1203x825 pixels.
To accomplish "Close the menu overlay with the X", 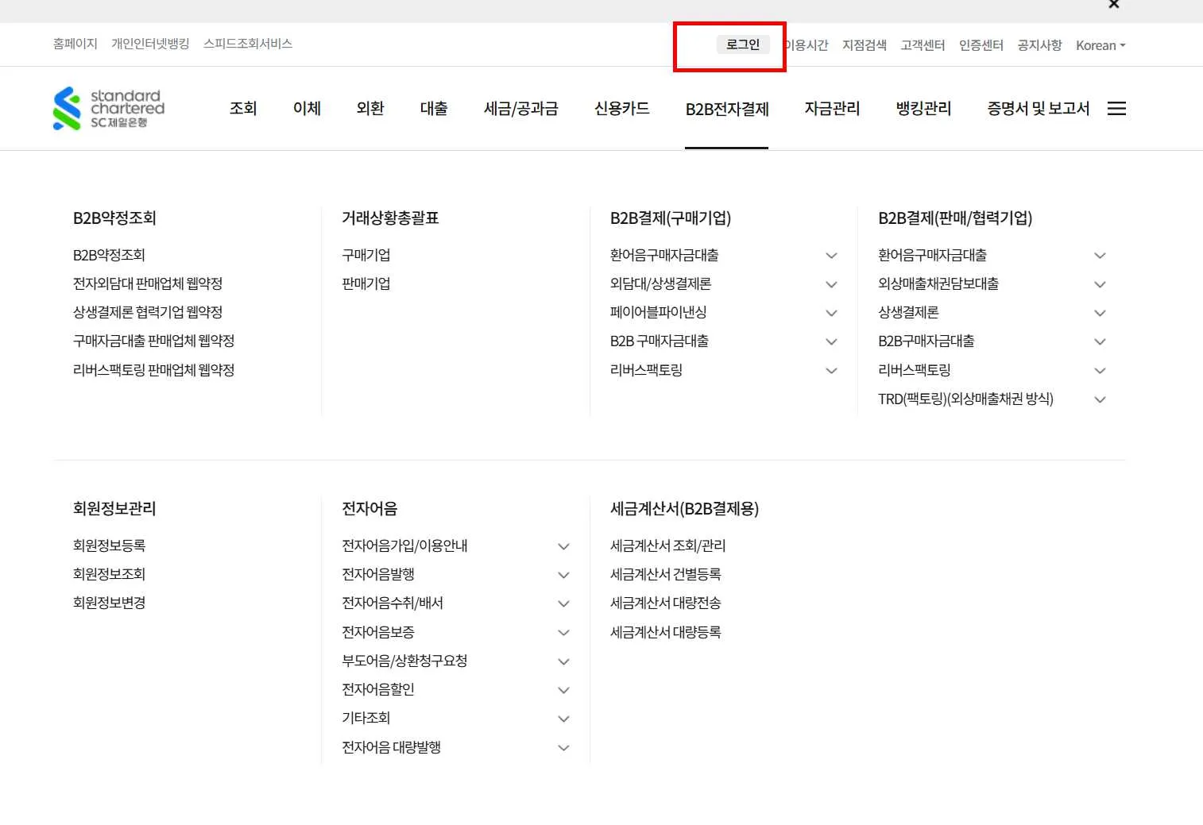I will point(1114,4).
